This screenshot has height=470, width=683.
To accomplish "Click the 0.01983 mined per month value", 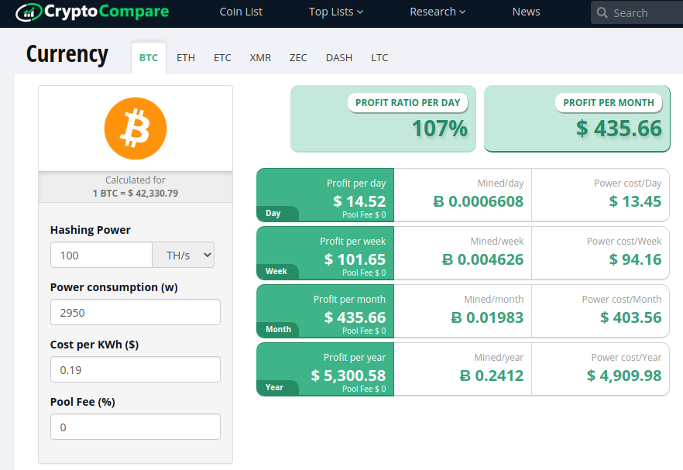I will click(x=487, y=317).
